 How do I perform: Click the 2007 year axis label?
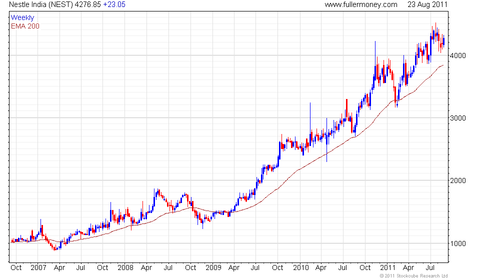point(38,268)
